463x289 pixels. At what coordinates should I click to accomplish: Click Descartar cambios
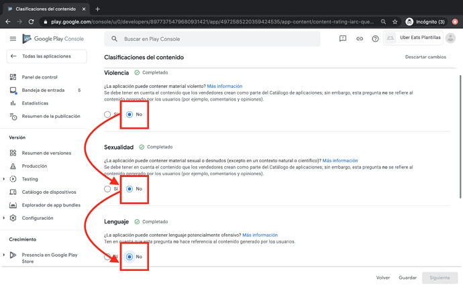click(425, 57)
